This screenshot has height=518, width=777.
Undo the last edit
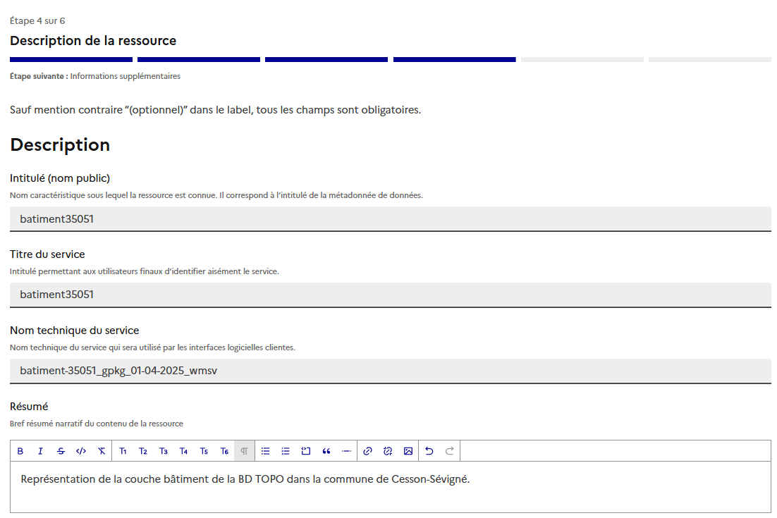tap(429, 451)
